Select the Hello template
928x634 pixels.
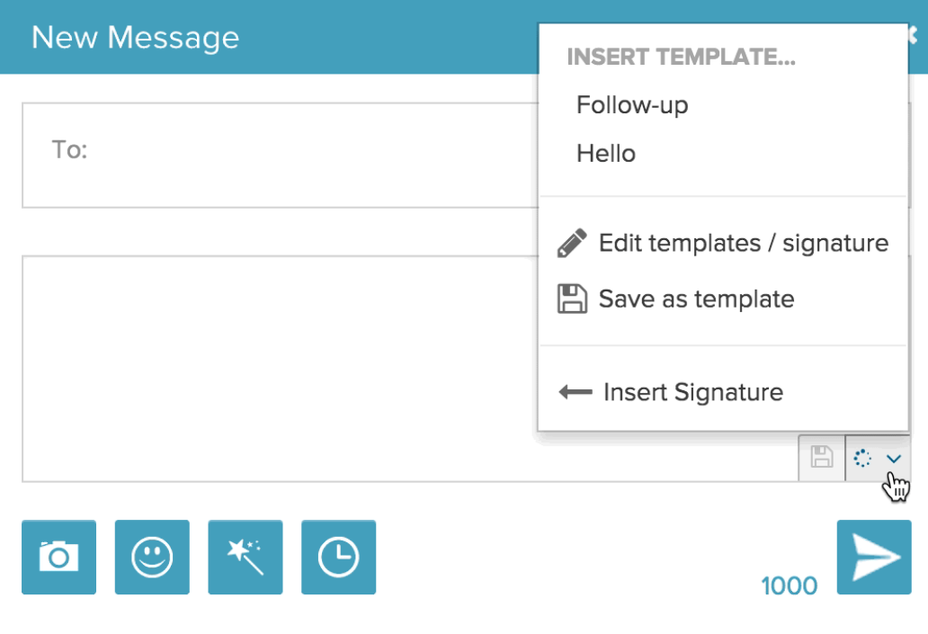(x=606, y=154)
